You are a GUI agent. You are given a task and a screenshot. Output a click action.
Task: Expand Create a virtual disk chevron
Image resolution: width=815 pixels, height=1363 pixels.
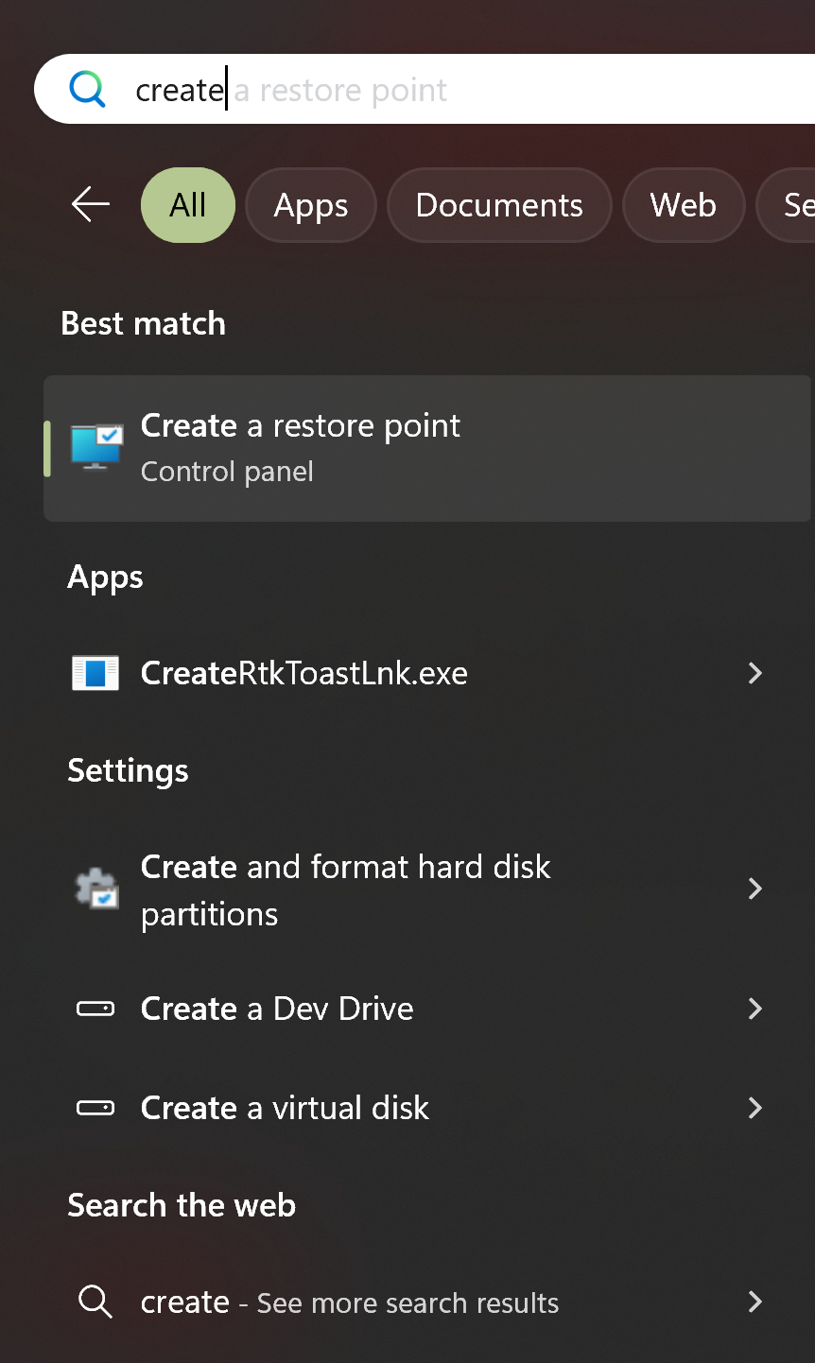tap(754, 1108)
